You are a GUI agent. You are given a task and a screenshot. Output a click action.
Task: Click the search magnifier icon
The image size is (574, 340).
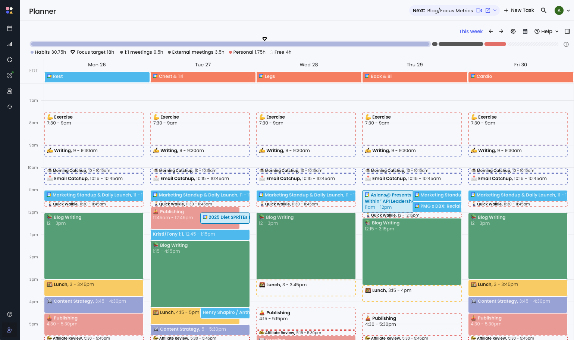pyautogui.click(x=543, y=10)
